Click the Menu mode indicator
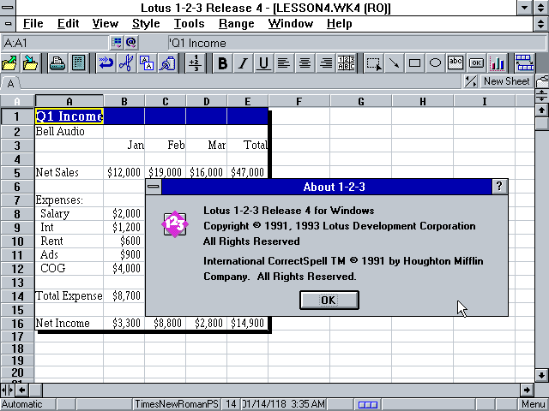Image resolution: width=549 pixels, height=411 pixels. click(x=533, y=404)
